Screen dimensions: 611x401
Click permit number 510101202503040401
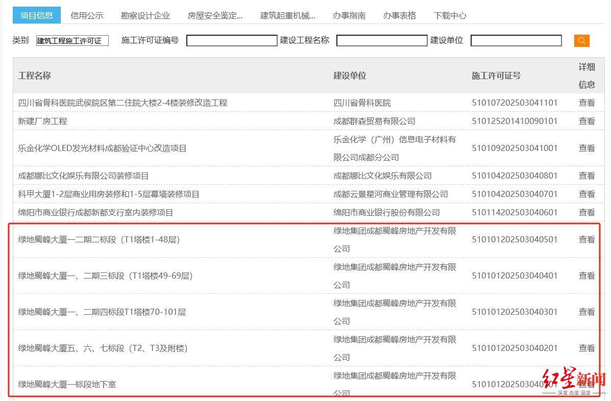[x=515, y=275]
